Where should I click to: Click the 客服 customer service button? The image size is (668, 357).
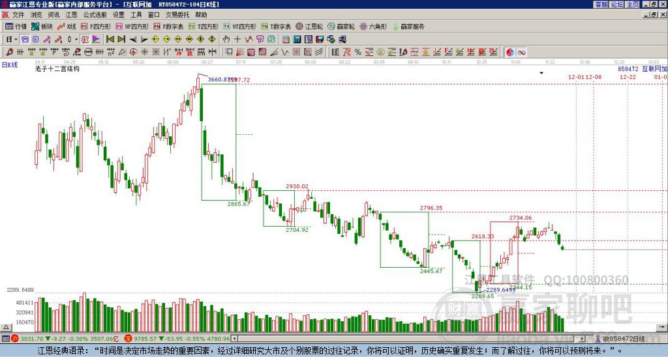click(601, 5)
